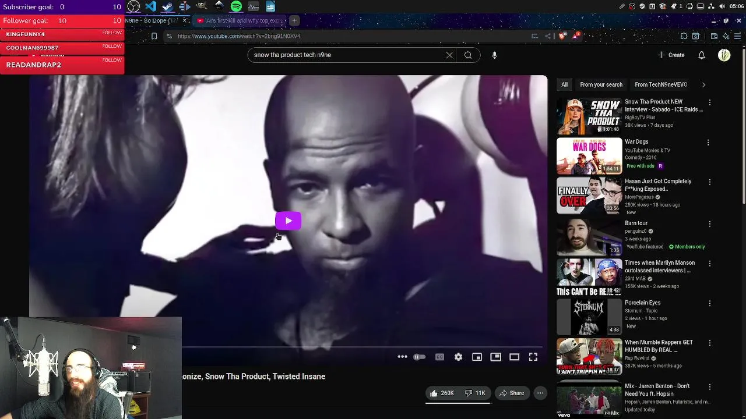746x419 pixels.
Task: Open the account avatar menu
Action: tap(724, 55)
